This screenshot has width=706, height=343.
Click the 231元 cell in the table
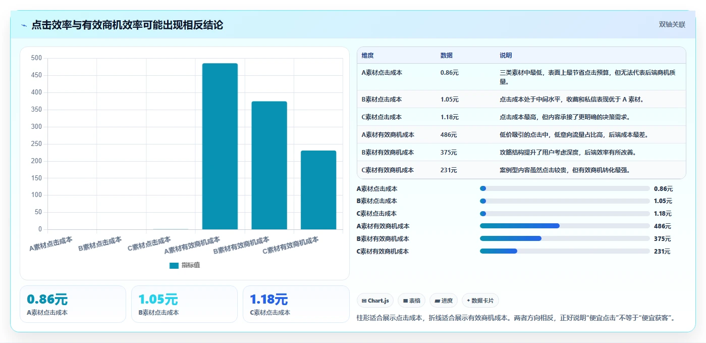(x=449, y=170)
